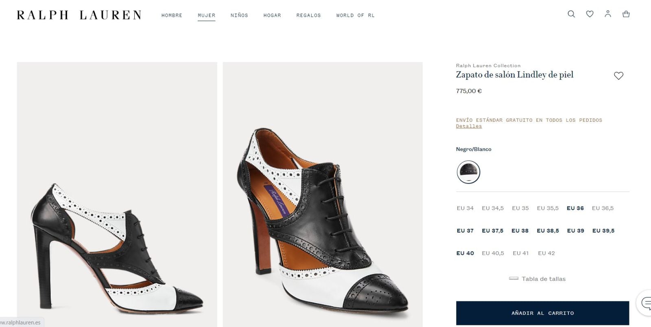This screenshot has height=327, width=651.
Task: Open the wishlist heart in header
Action: pyautogui.click(x=590, y=14)
